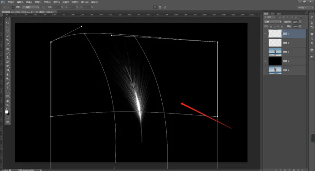Open the layer blend mode dropdown
Image resolution: width=315 pixels, height=171 pixels.
point(273,22)
